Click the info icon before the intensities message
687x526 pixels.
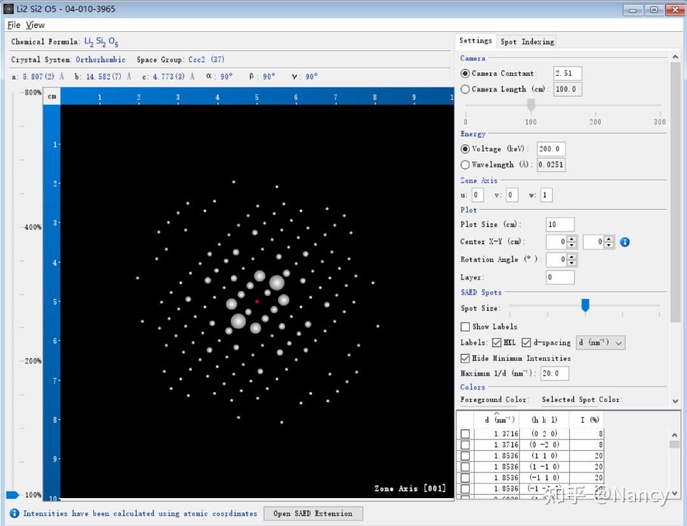click(x=14, y=513)
